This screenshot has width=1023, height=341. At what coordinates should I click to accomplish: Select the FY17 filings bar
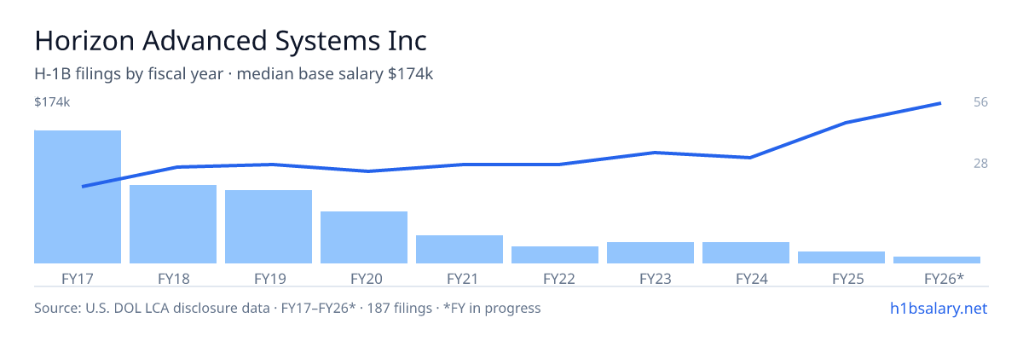tap(78, 197)
